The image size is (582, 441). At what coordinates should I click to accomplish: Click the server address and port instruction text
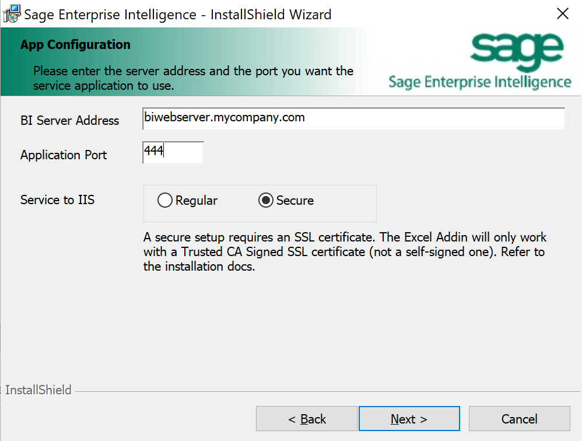pos(193,78)
